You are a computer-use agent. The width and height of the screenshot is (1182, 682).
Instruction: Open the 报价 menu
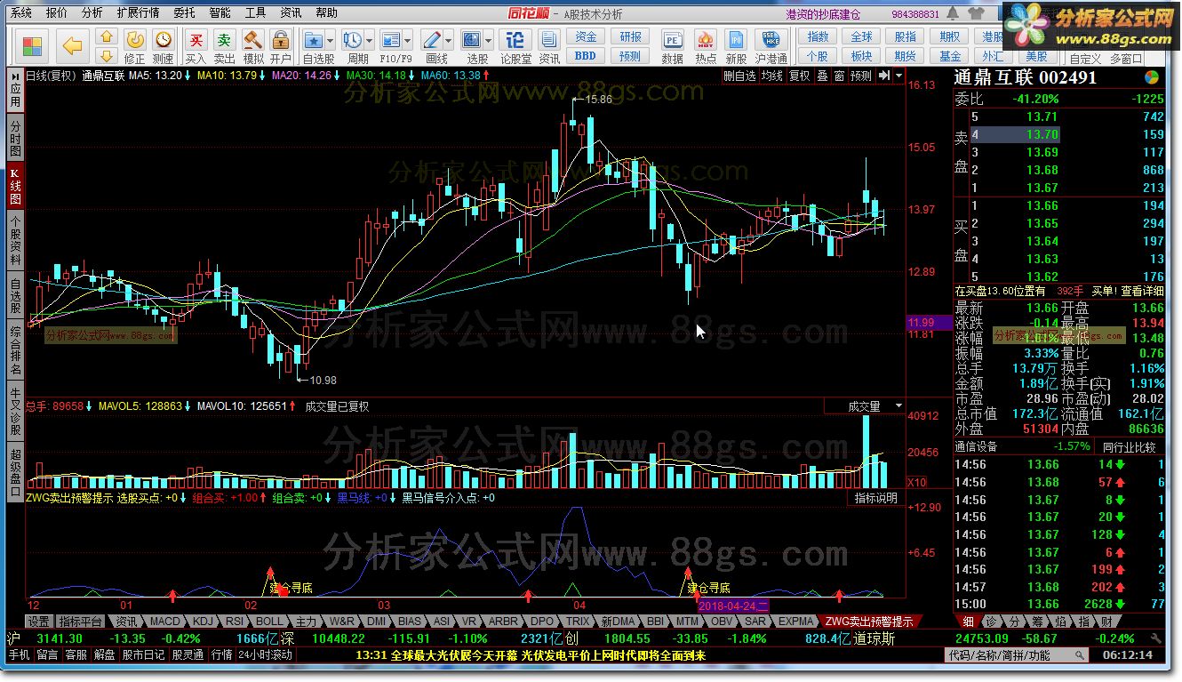click(56, 13)
